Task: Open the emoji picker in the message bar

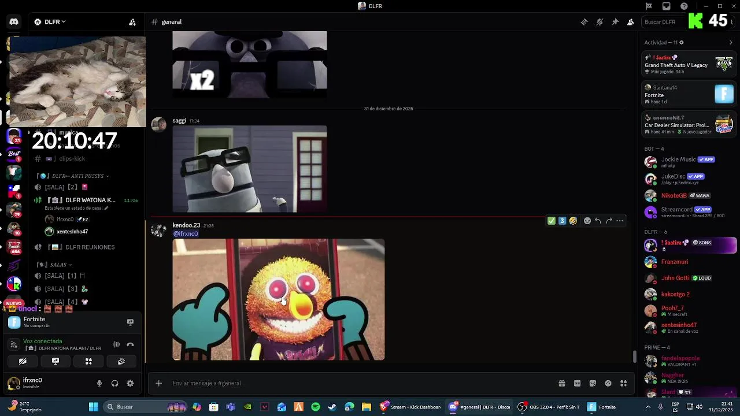Action: [608, 383]
